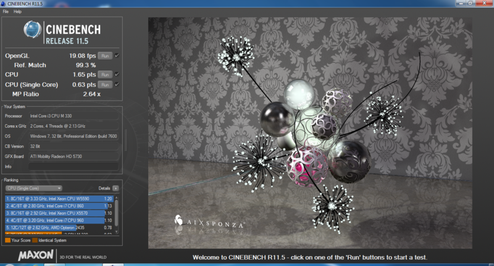Click the brown Identical System legend swatch

click(x=35, y=240)
